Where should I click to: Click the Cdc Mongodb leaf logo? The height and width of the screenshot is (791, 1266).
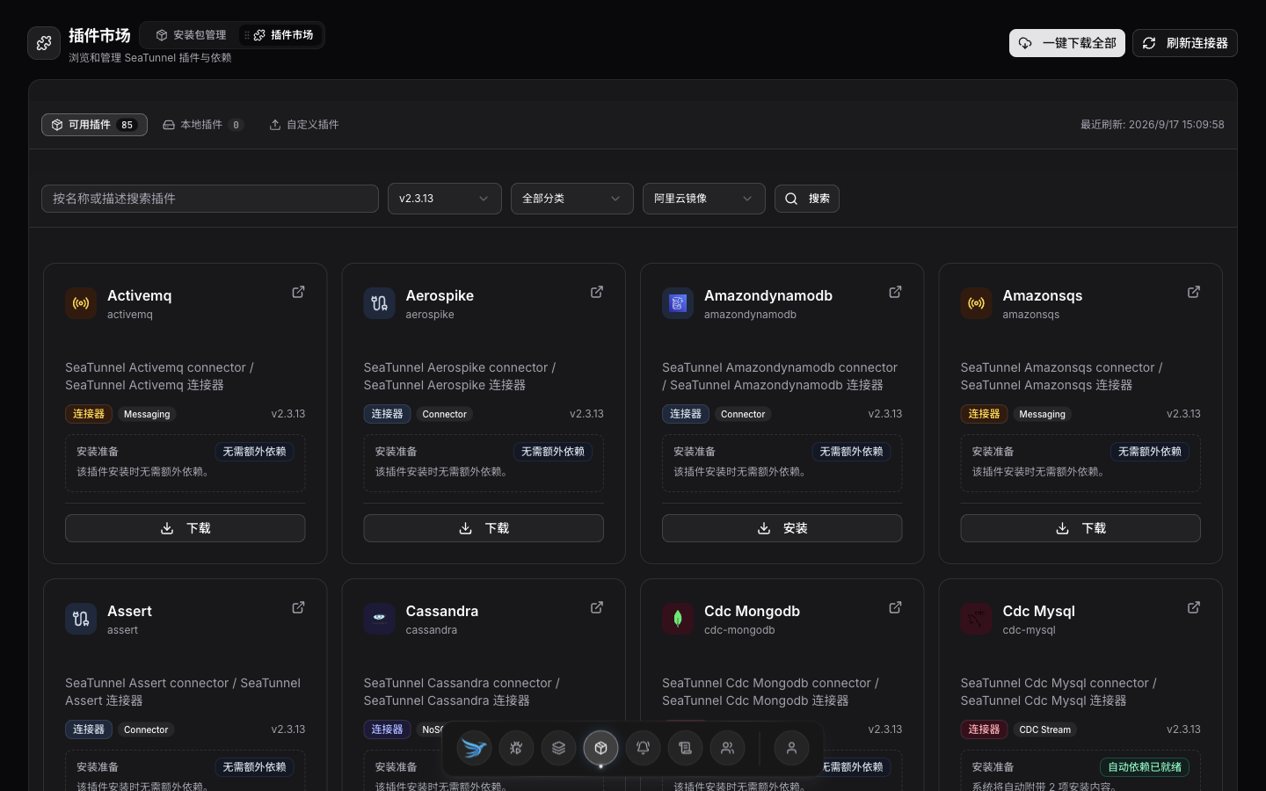tap(678, 619)
